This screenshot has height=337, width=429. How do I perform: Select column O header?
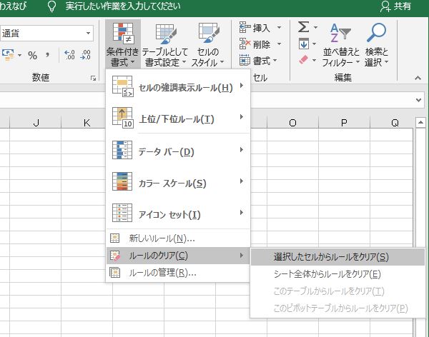click(292, 122)
